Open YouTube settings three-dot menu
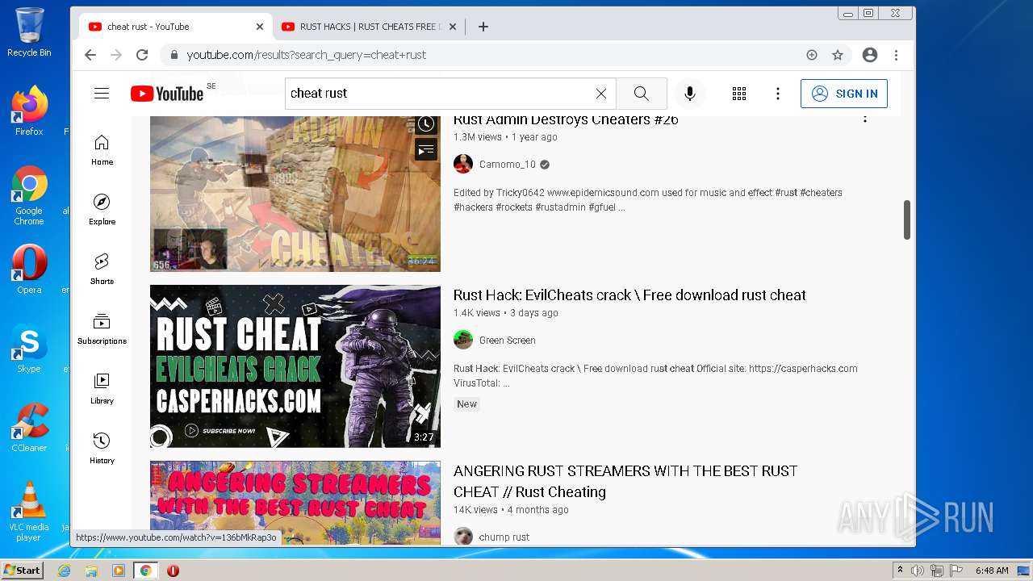Viewport: 1033px width, 581px height. point(778,94)
